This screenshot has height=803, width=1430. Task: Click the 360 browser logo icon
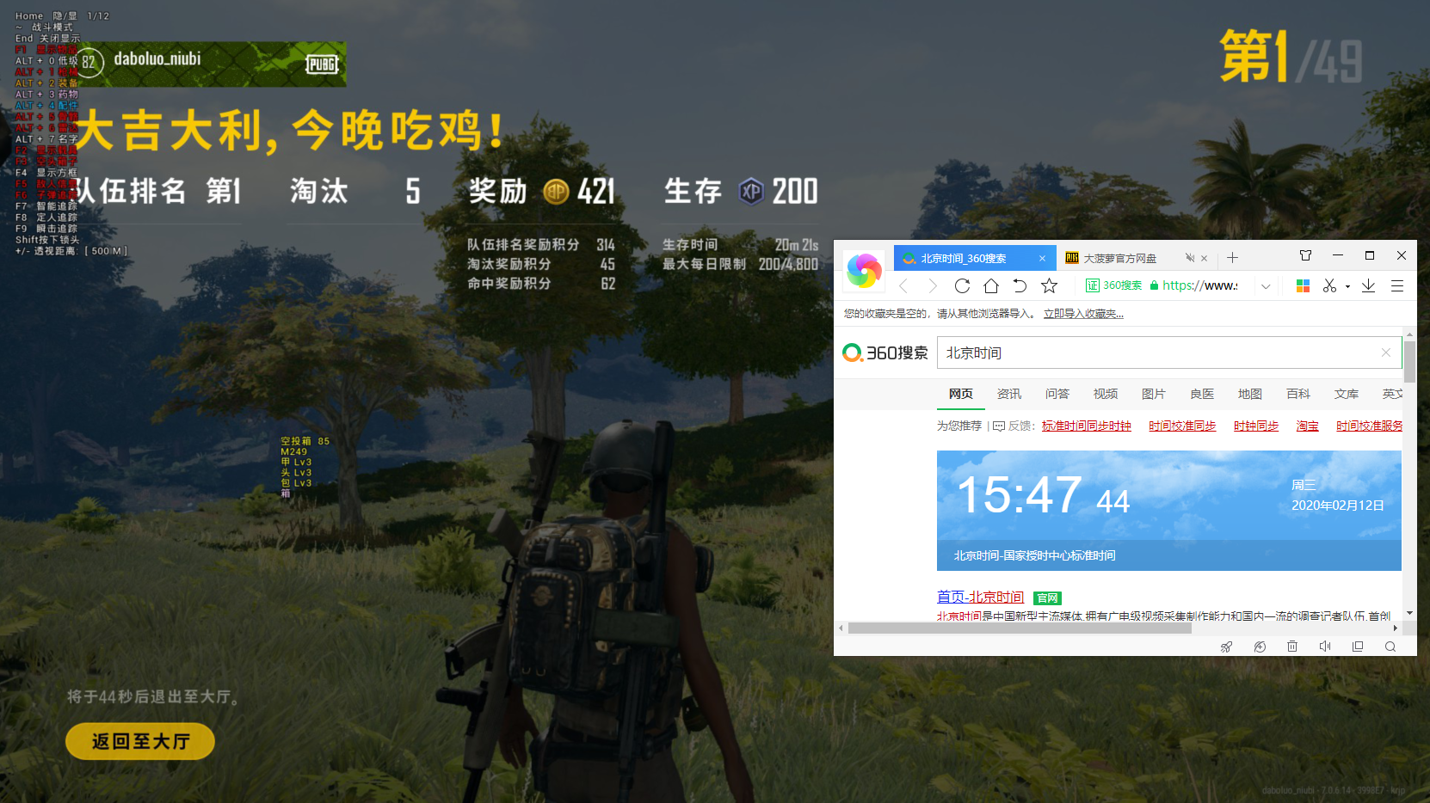pos(864,271)
